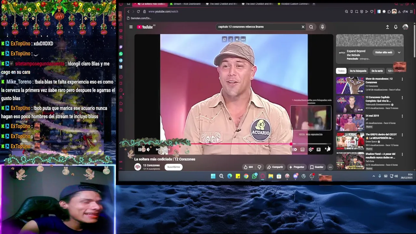This screenshot has width=416, height=234.
Task: Switch to theater mode
Action: tap(318, 149)
